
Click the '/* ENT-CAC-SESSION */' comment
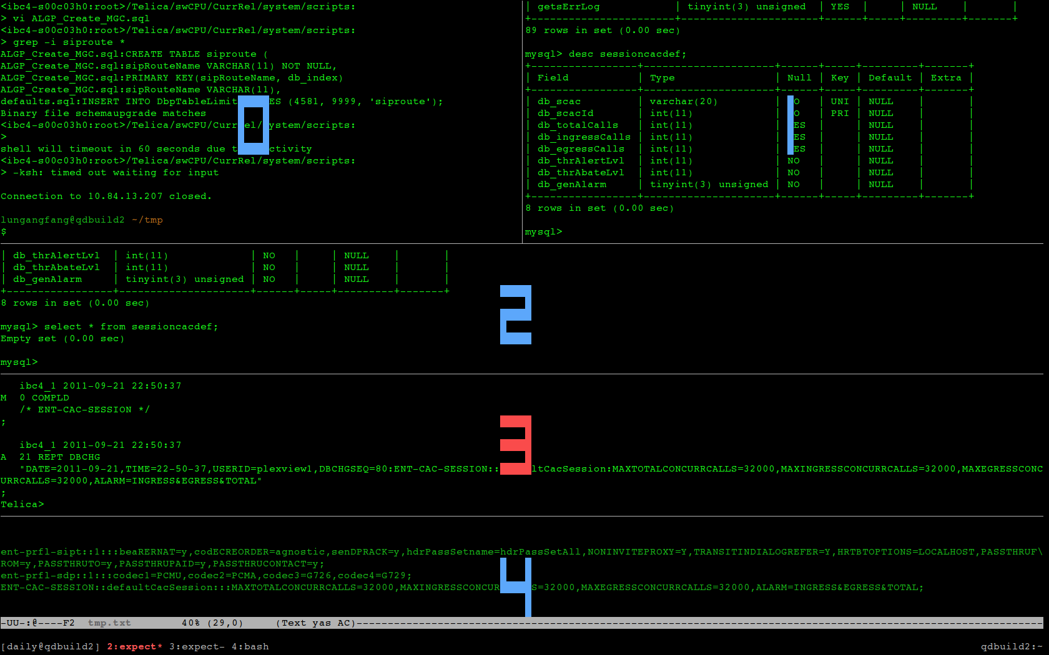(84, 410)
